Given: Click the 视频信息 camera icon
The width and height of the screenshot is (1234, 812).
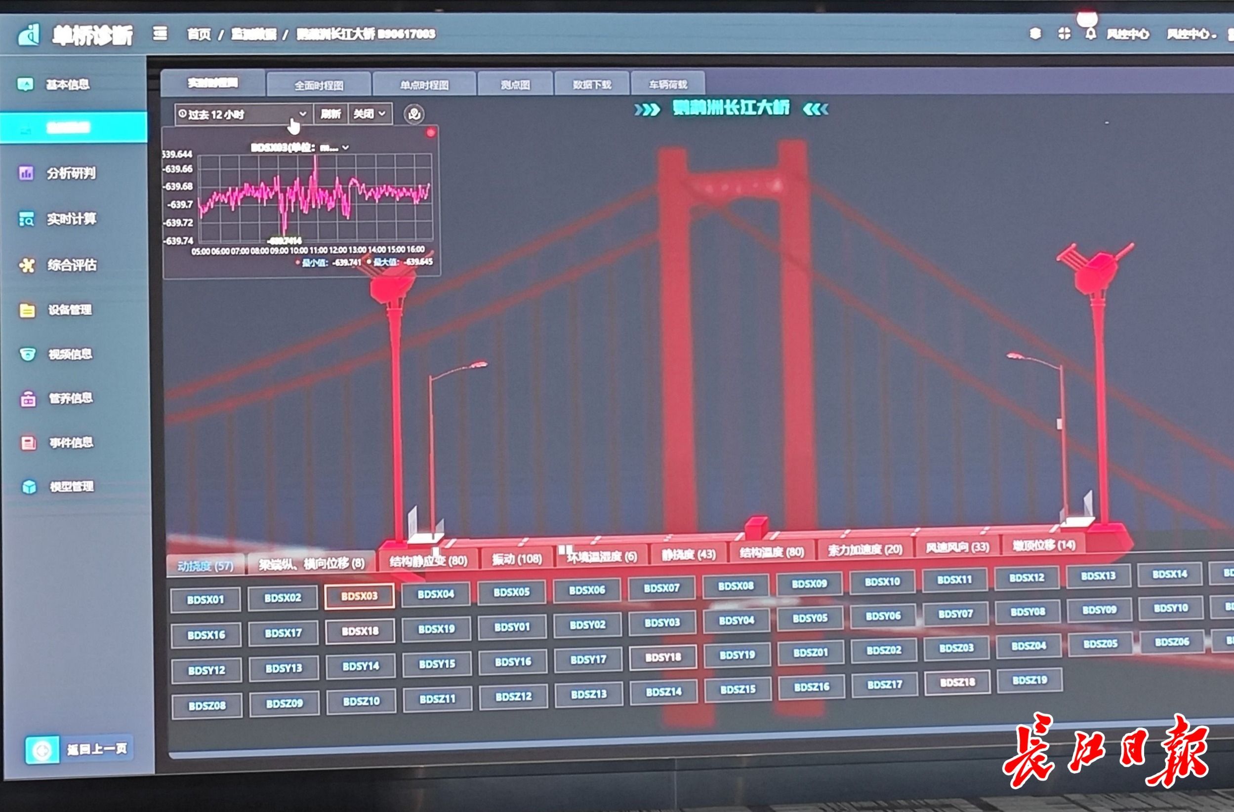Looking at the screenshot, I should (x=27, y=354).
